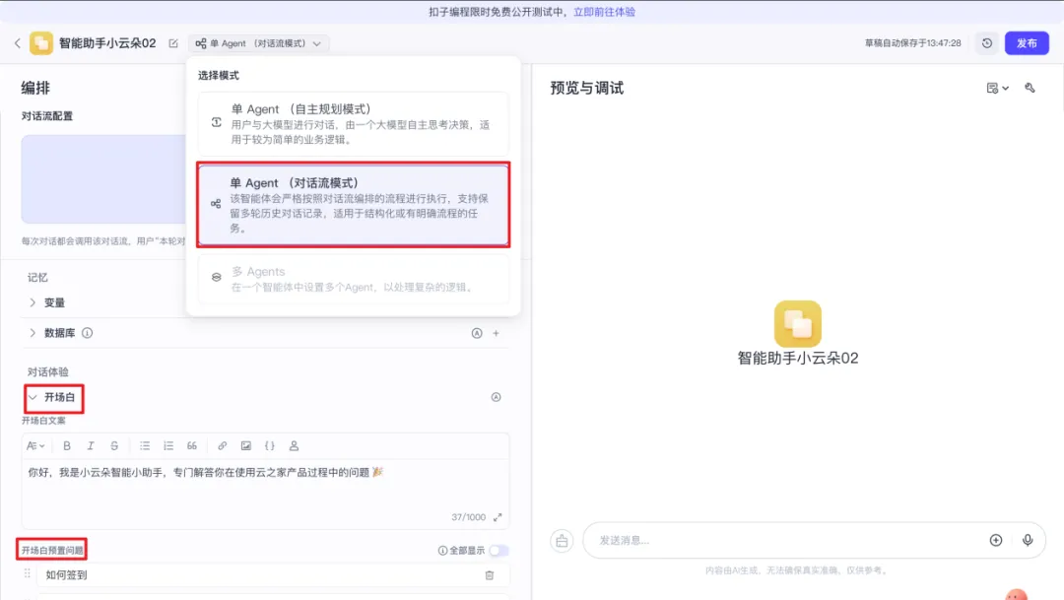Grab the drag handle beside 如何签到
The image size is (1064, 600).
click(28, 574)
